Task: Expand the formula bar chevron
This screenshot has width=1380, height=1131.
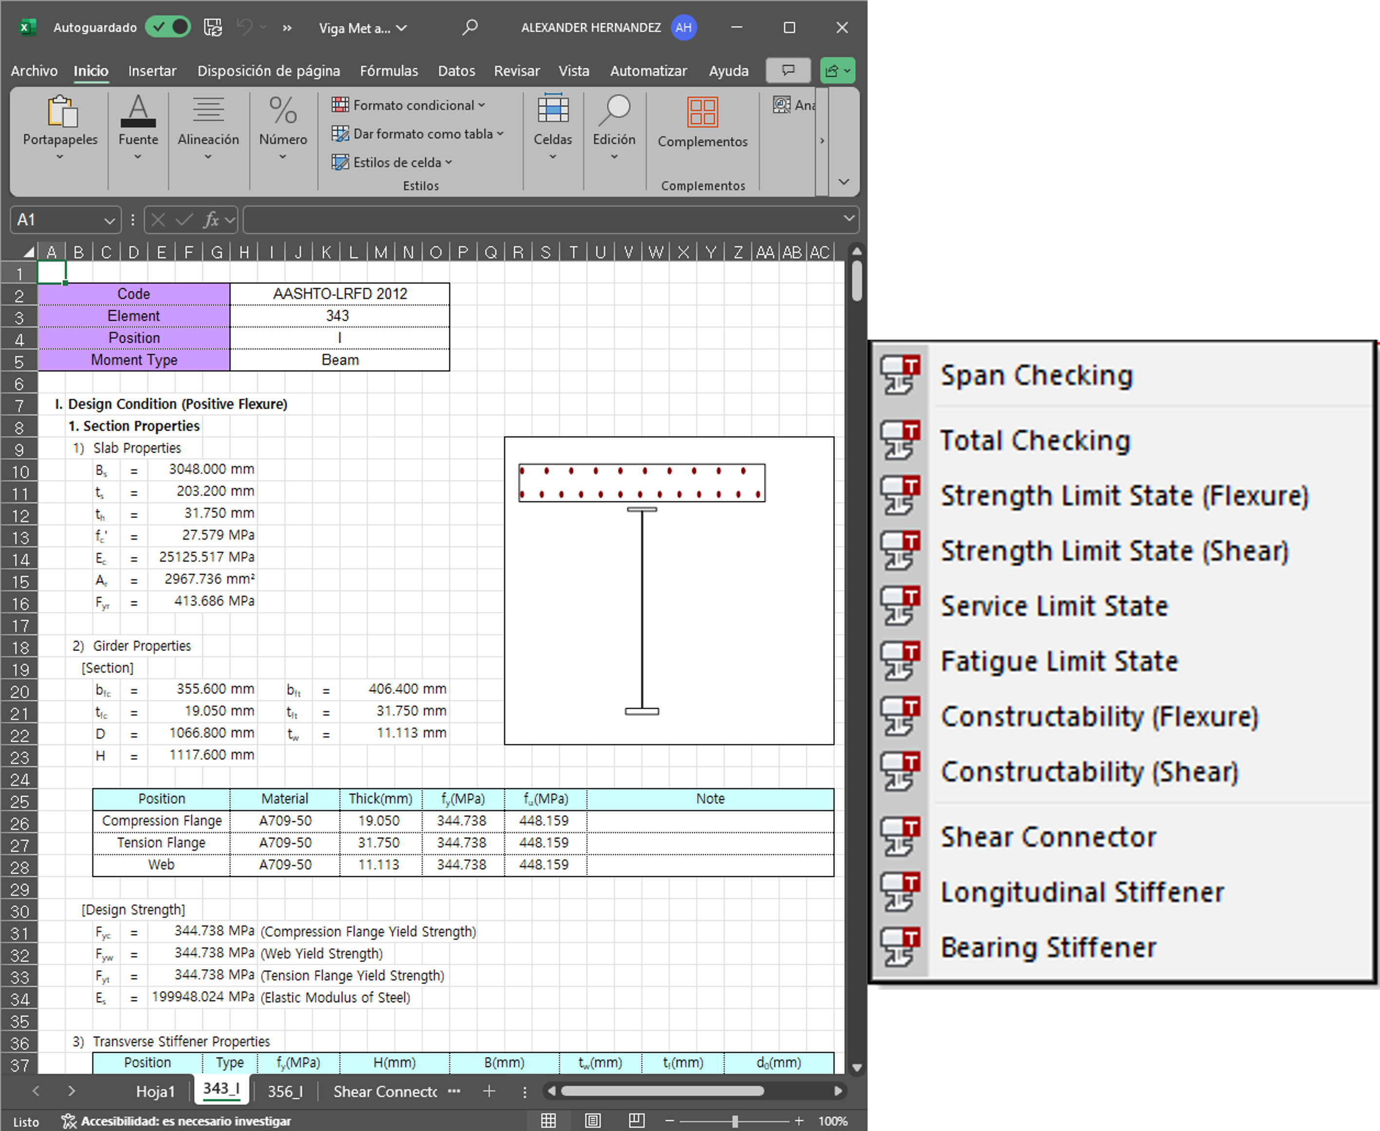Action: point(849,219)
